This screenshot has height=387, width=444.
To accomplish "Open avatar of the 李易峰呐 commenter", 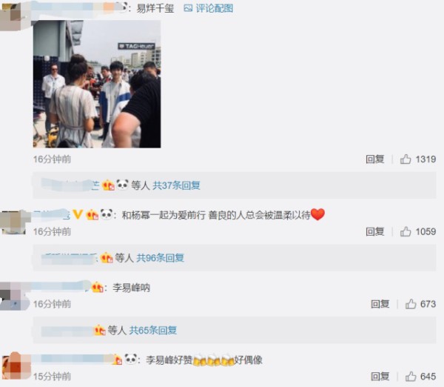I will 14,296.
